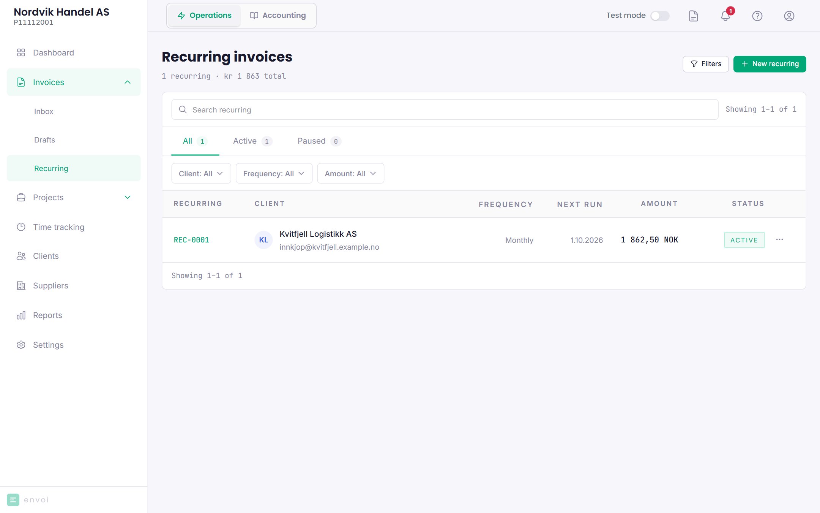Switch to Operations tab
The image size is (820, 513).
coord(205,16)
